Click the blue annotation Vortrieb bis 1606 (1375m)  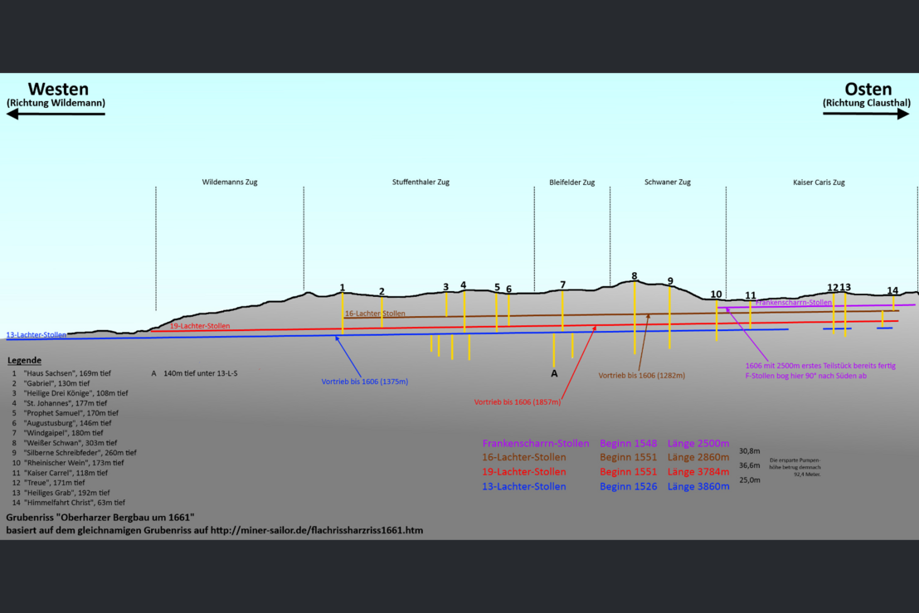pyautogui.click(x=364, y=382)
